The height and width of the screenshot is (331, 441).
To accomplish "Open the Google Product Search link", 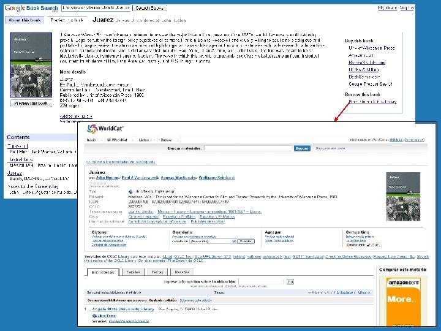I will 370,84.
